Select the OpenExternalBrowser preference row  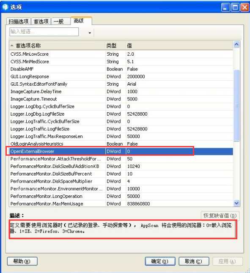click(121, 151)
